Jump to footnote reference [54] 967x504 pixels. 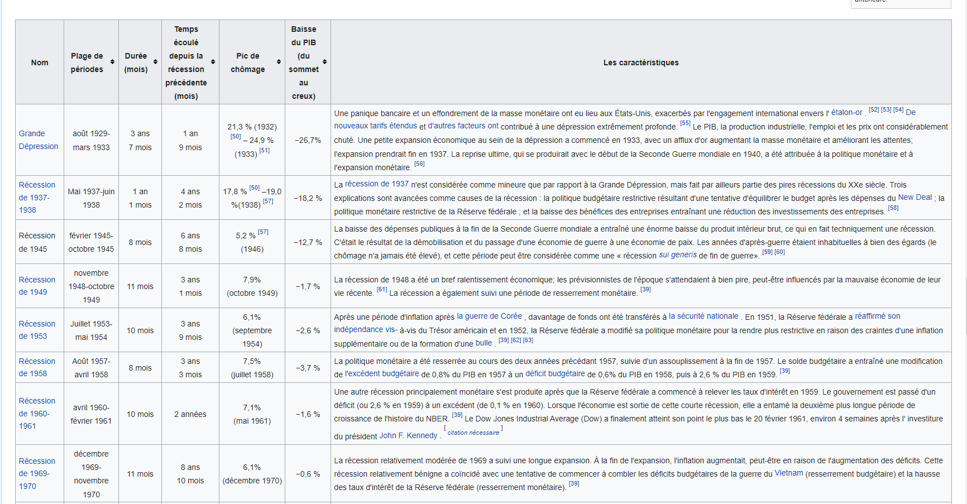click(x=898, y=110)
